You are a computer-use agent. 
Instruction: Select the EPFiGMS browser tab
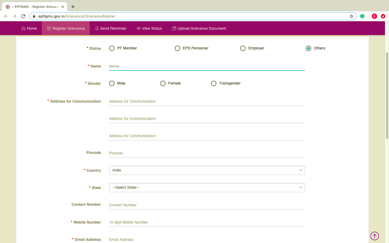(35, 7)
